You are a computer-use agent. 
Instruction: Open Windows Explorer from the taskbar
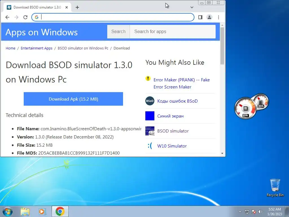(25, 211)
